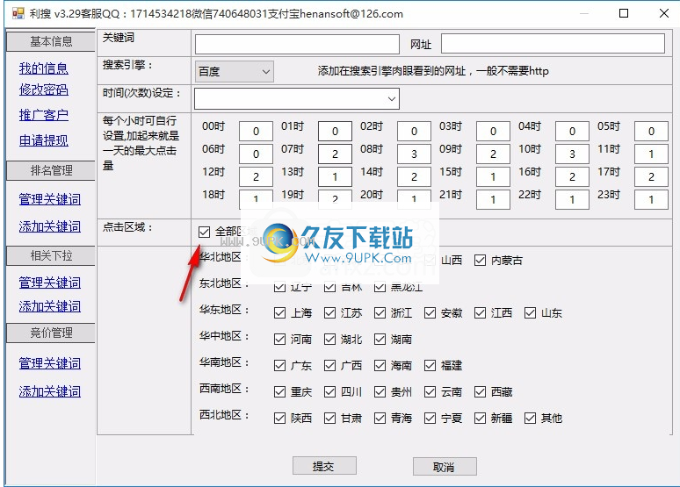Click the 17时 click count field
The height and width of the screenshot is (487, 680).
[x=651, y=176]
